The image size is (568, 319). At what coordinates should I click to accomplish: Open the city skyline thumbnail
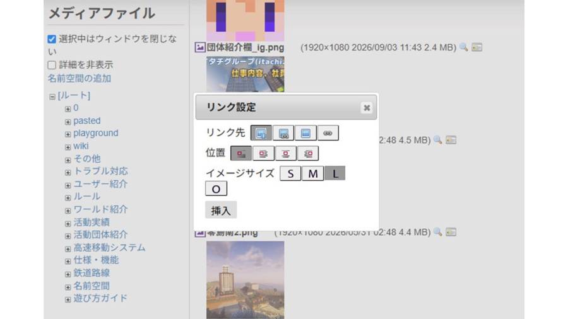(x=246, y=280)
